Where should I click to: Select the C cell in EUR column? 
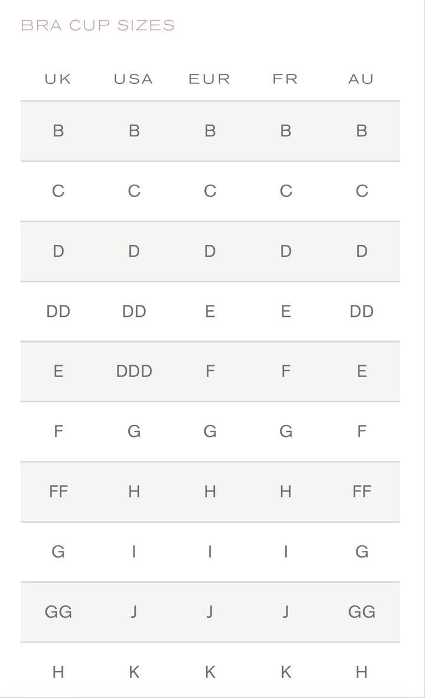click(210, 191)
